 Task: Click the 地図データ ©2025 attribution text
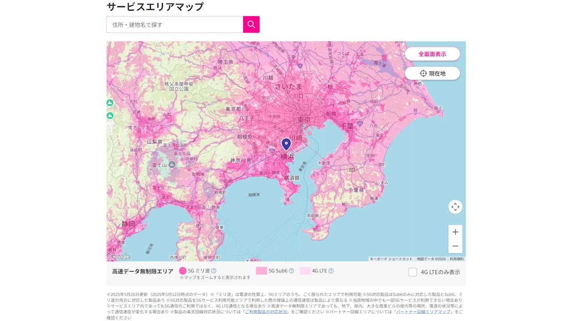point(431,259)
